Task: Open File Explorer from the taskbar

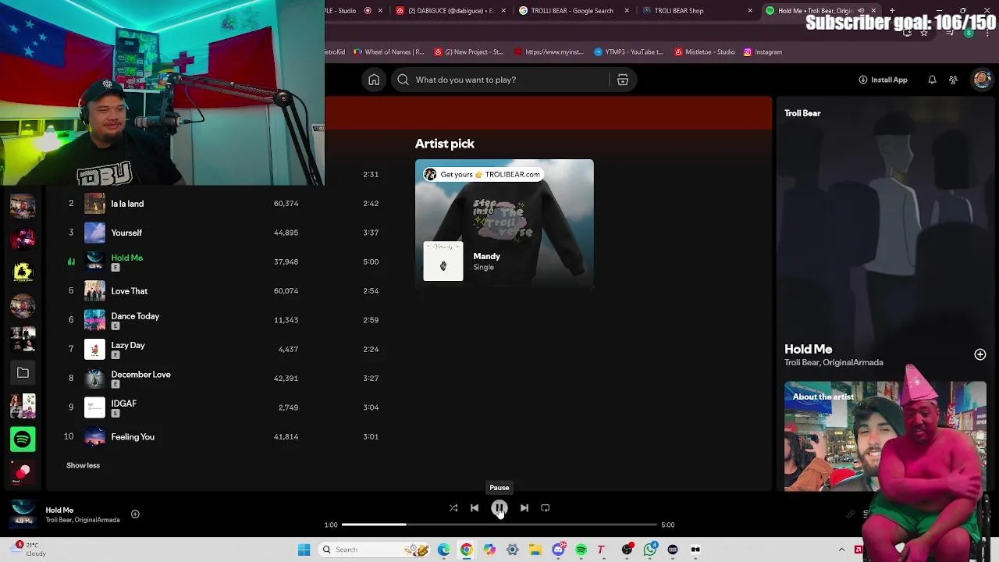Action: (535, 550)
